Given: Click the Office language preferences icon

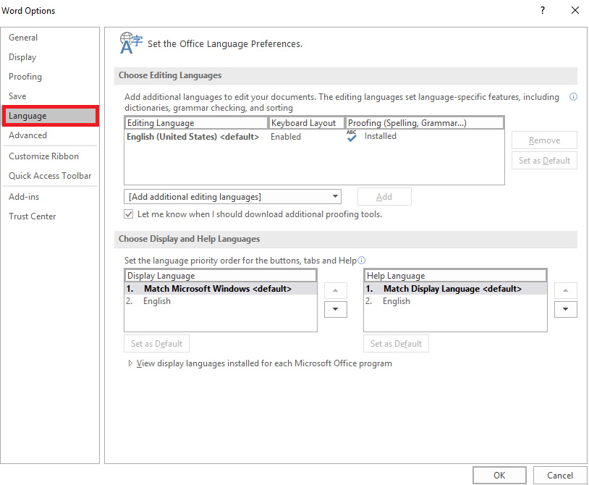Looking at the screenshot, I should click(x=131, y=43).
